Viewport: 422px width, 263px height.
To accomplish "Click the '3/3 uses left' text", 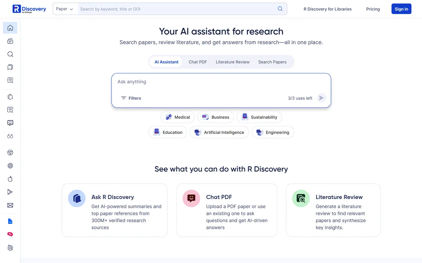I will [x=300, y=98].
